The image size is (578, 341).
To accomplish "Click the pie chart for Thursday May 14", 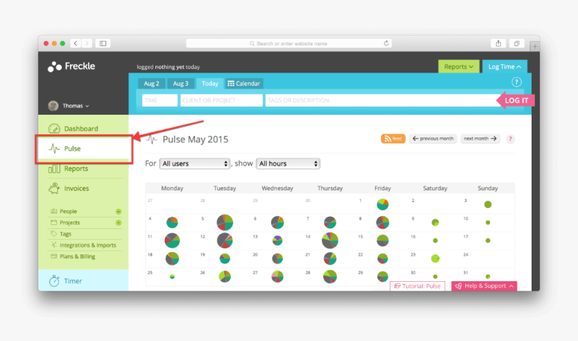I will coord(330,240).
